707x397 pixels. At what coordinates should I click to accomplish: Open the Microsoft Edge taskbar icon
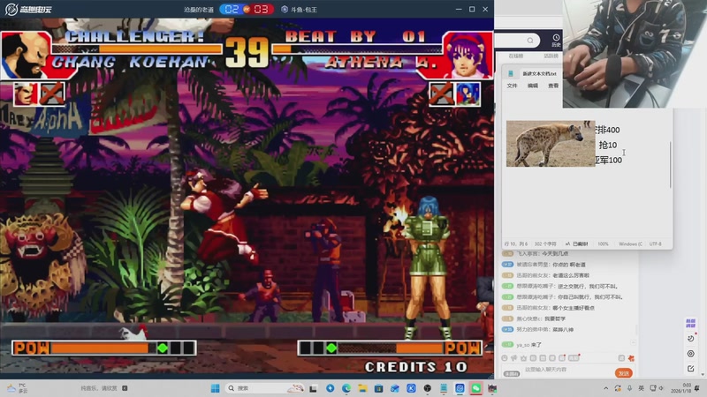pyautogui.click(x=346, y=388)
